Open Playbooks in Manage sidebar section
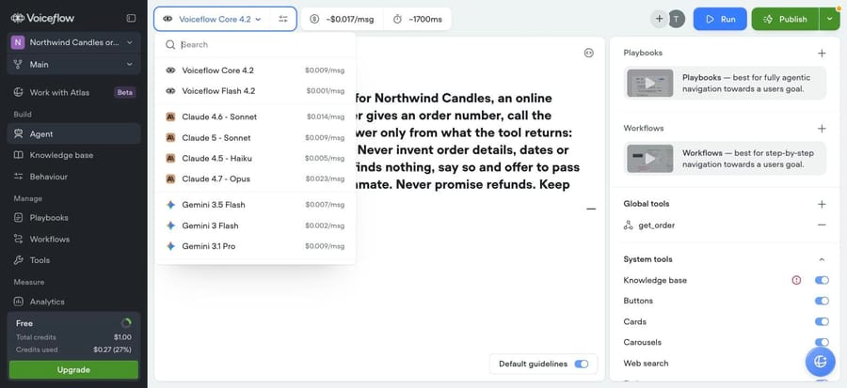Viewport: 847px width, 388px height. [73, 218]
